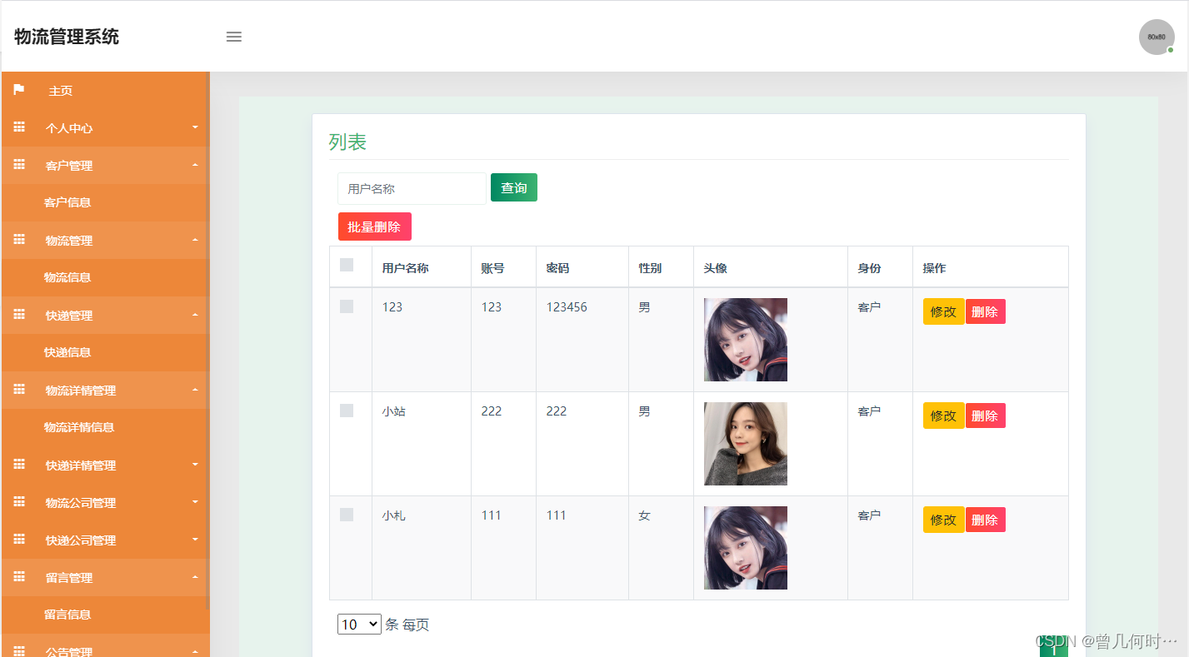The width and height of the screenshot is (1189, 657).
Task: Collapse the 物流管理 menu arrow
Action: pyautogui.click(x=195, y=240)
